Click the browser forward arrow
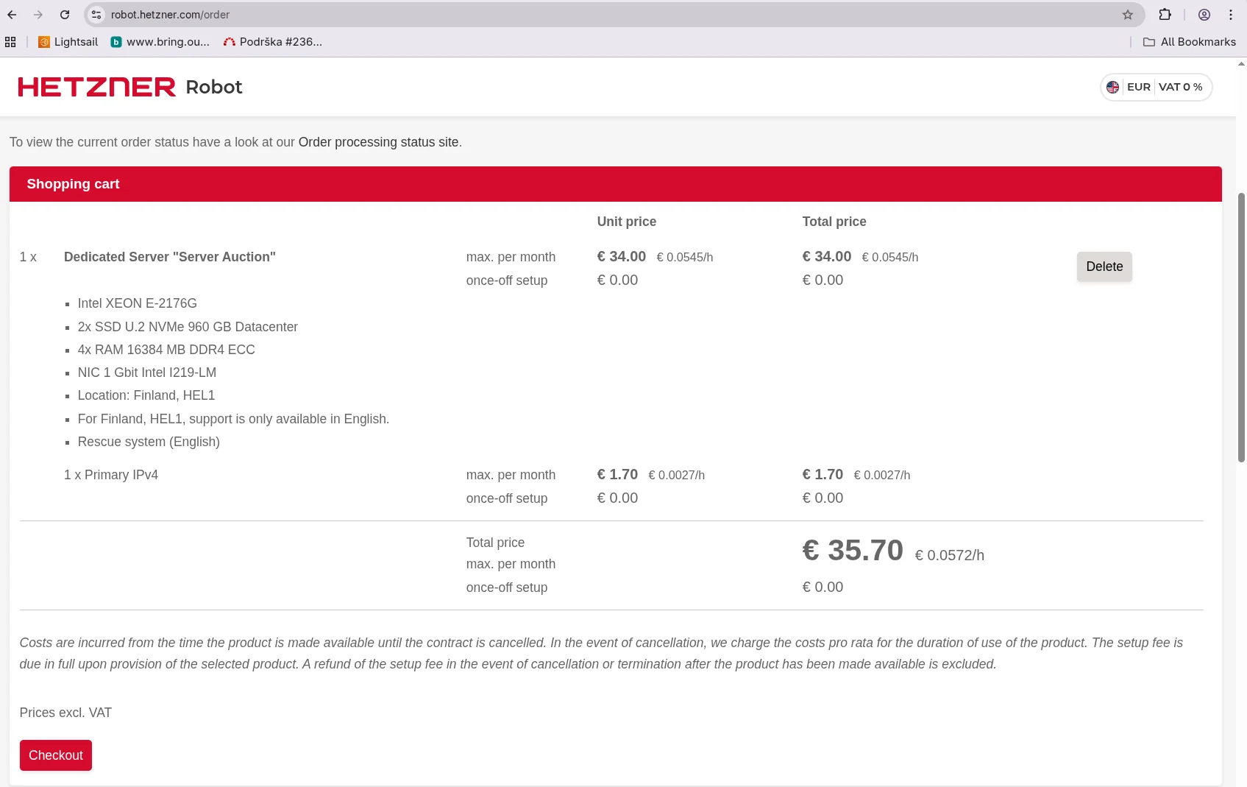This screenshot has width=1247, height=787. tap(38, 15)
